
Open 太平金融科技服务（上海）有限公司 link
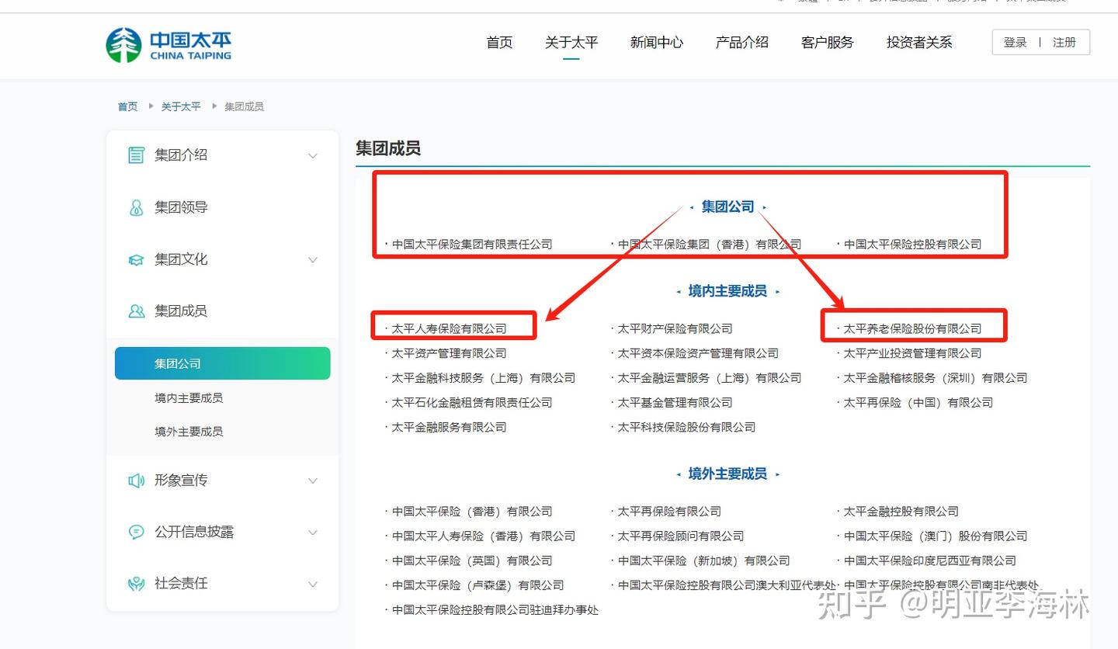point(484,378)
